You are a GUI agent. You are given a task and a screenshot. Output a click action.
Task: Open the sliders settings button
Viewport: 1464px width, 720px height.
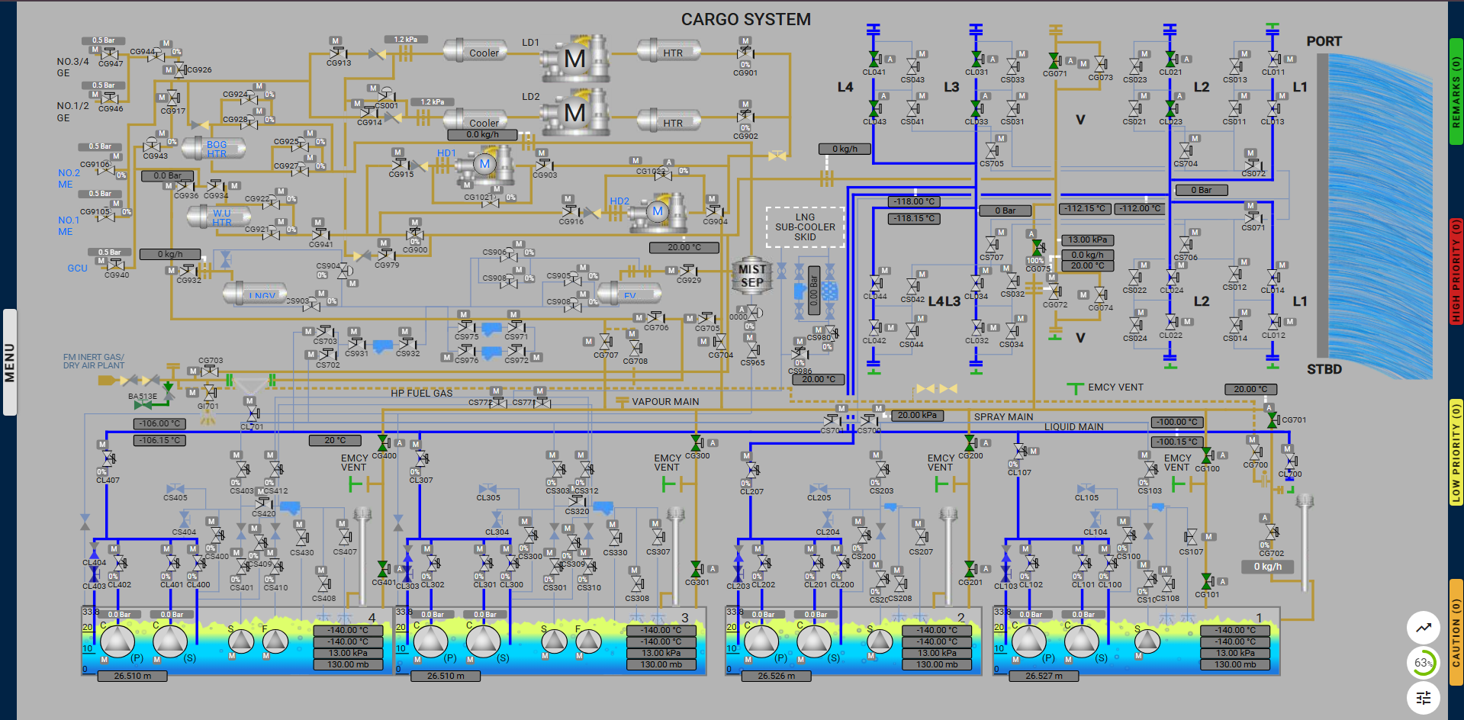pyautogui.click(x=1423, y=697)
